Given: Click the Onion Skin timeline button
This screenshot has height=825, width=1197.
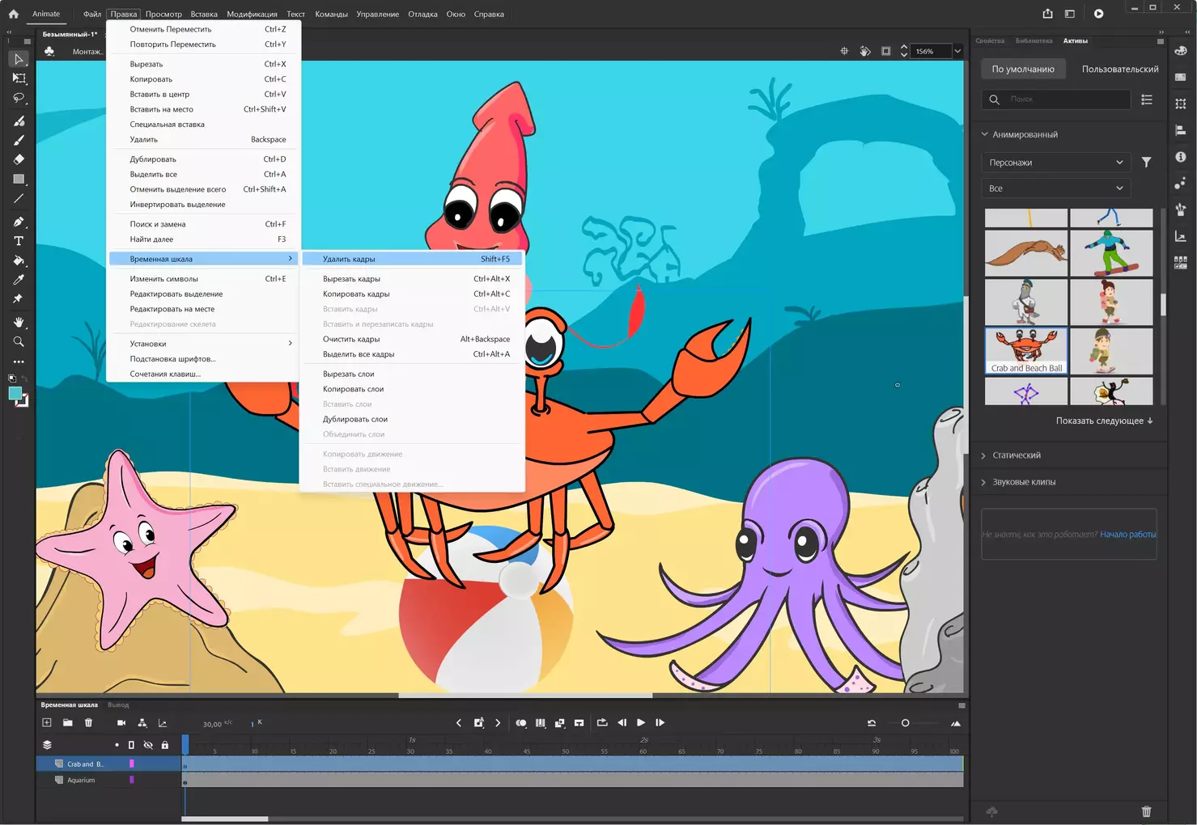Looking at the screenshot, I should pos(520,723).
